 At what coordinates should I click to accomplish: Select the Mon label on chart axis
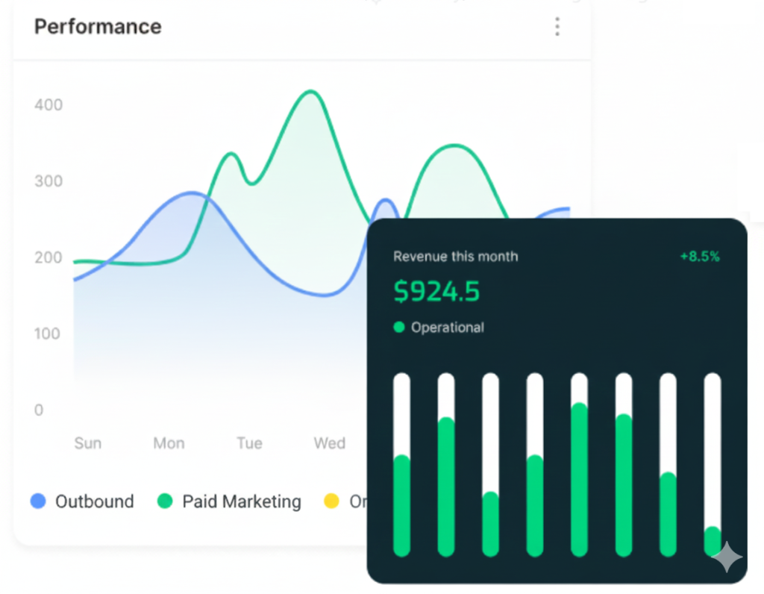pyautogui.click(x=169, y=443)
